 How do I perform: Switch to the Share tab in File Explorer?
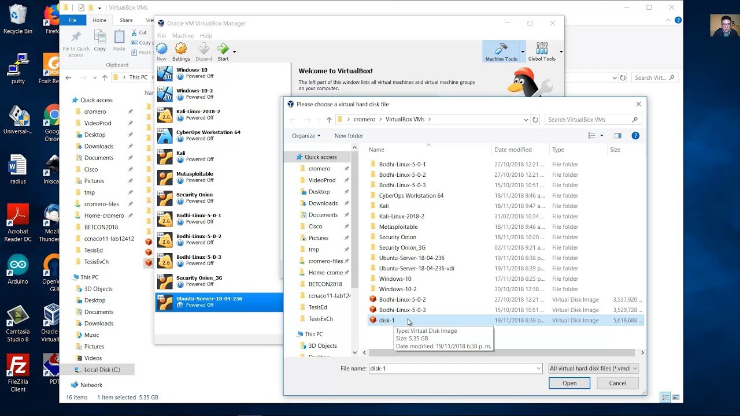126,20
